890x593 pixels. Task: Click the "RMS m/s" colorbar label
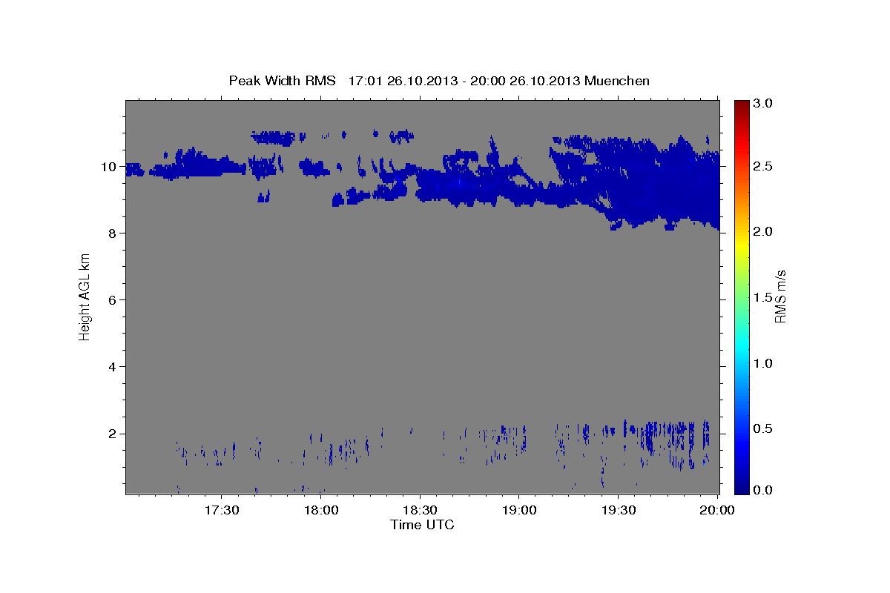pos(780,296)
